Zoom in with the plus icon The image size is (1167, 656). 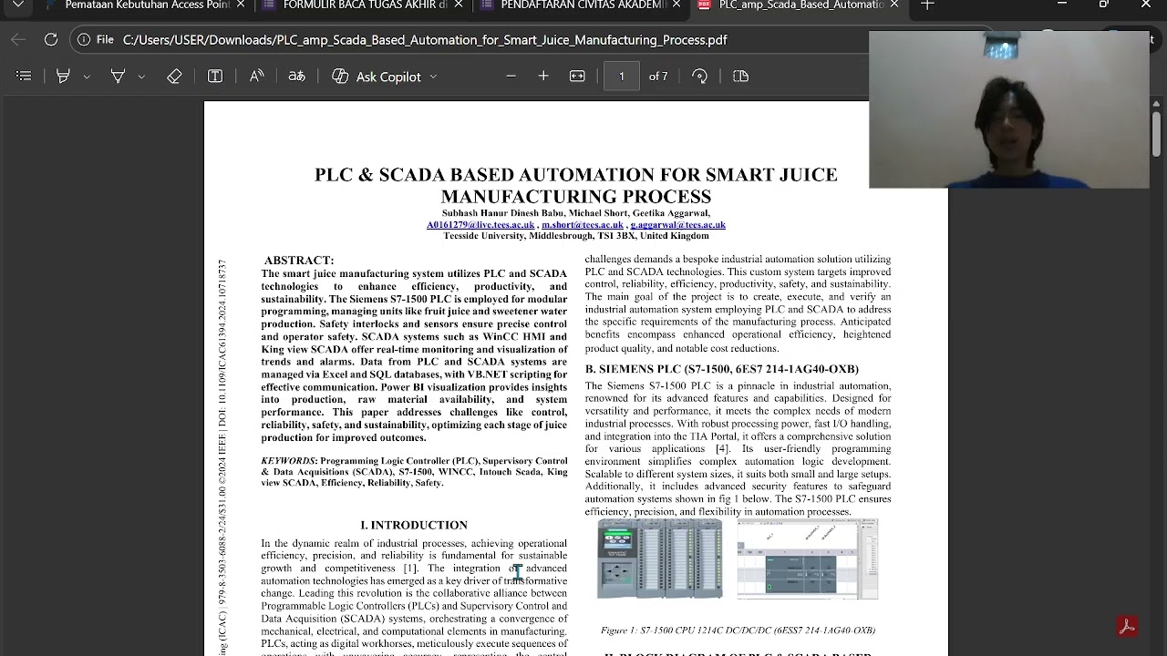tap(543, 77)
